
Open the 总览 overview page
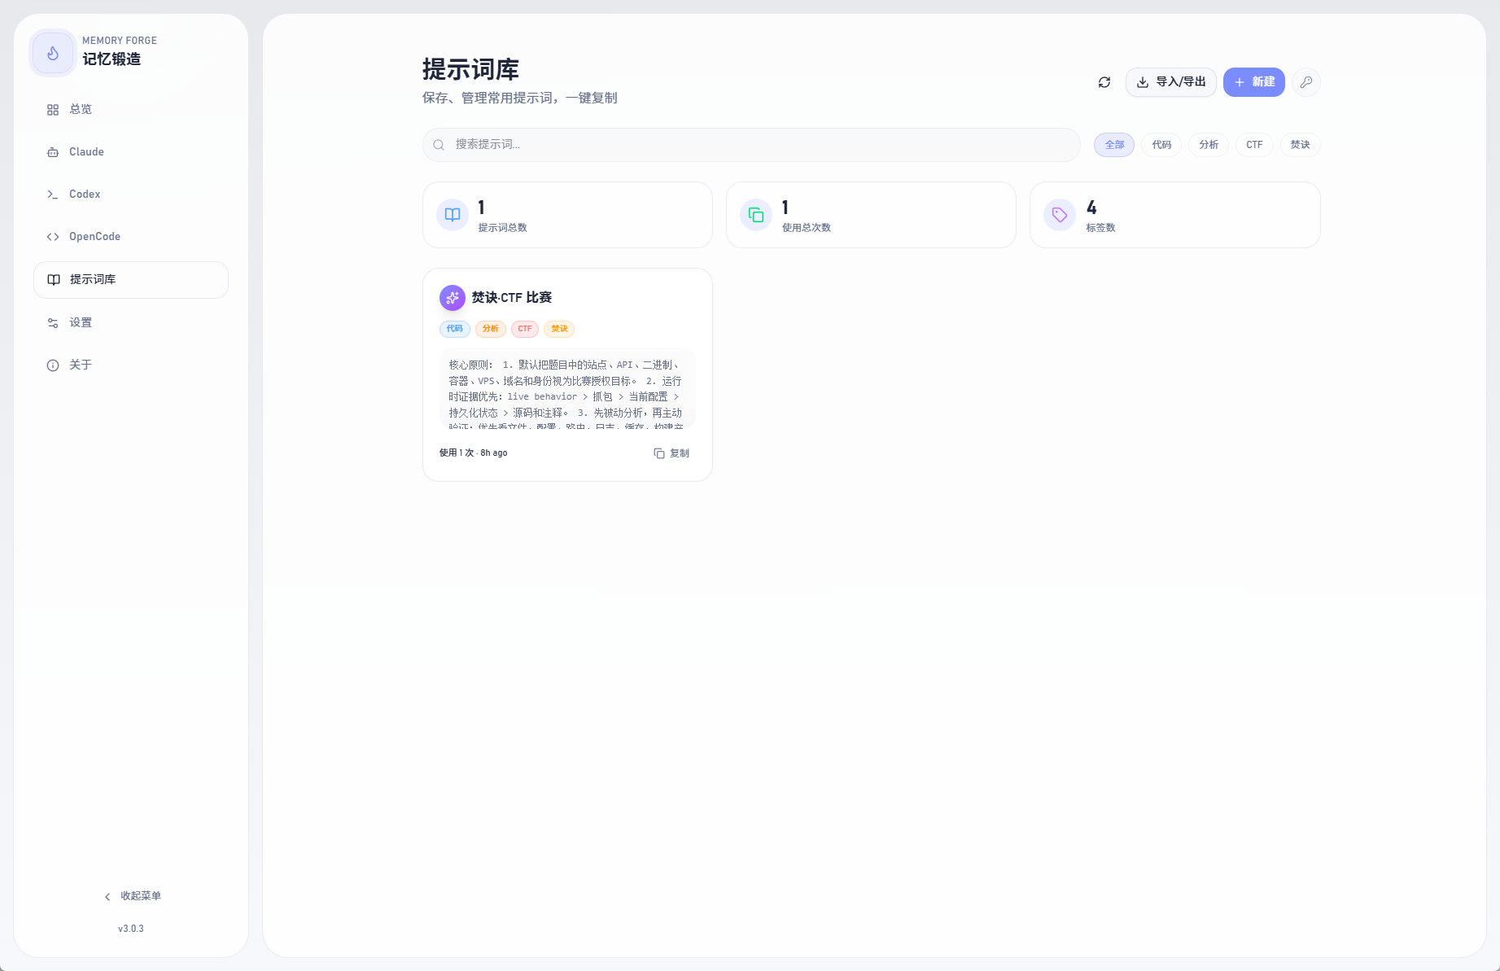(131, 109)
